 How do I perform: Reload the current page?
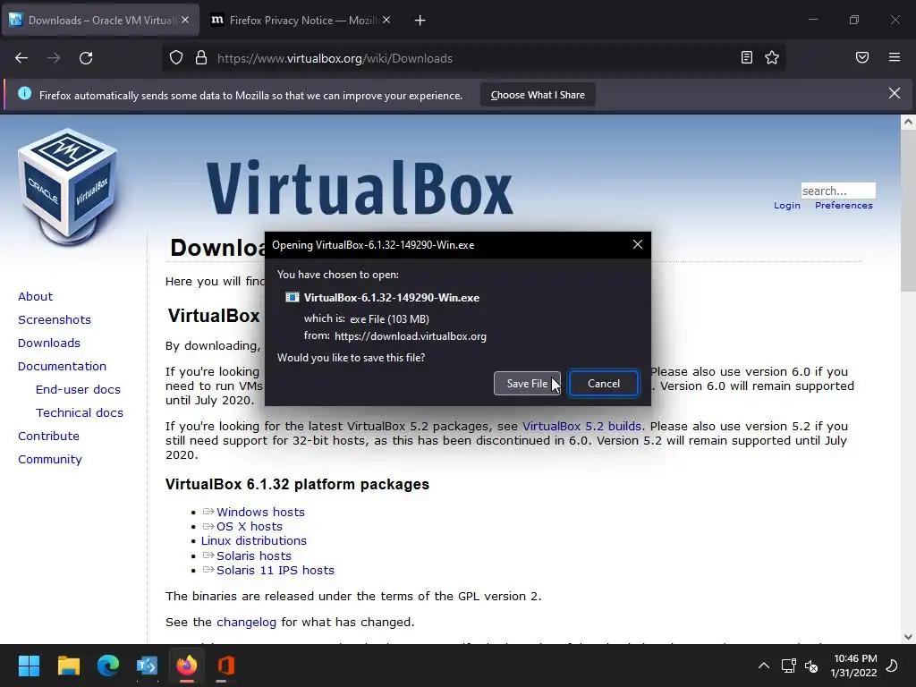[86, 58]
